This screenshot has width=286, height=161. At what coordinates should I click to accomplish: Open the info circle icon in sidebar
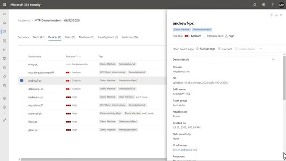[x=4, y=107]
